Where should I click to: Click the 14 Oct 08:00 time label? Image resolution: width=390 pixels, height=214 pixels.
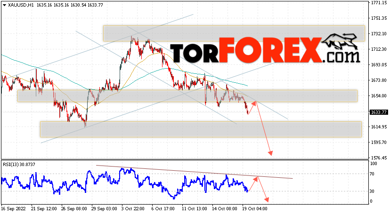click(x=225, y=209)
